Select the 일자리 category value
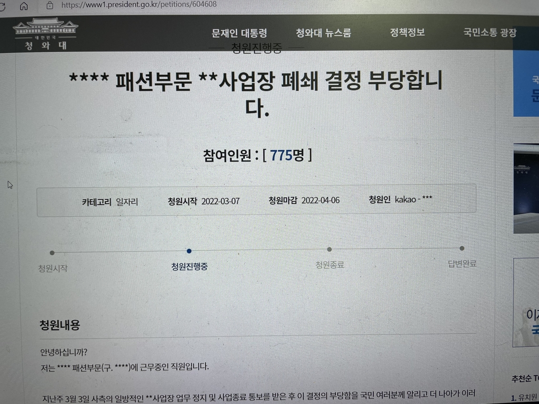 (x=127, y=201)
